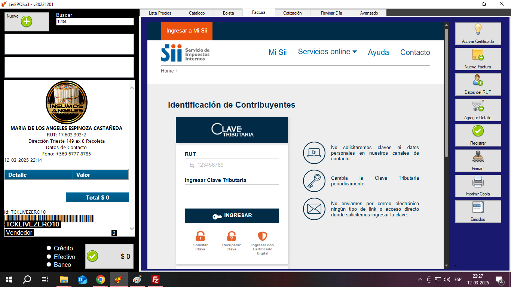This screenshot has height=287, width=511.
Task: Click Ingresar a Mi Sii button
Action: click(187, 31)
